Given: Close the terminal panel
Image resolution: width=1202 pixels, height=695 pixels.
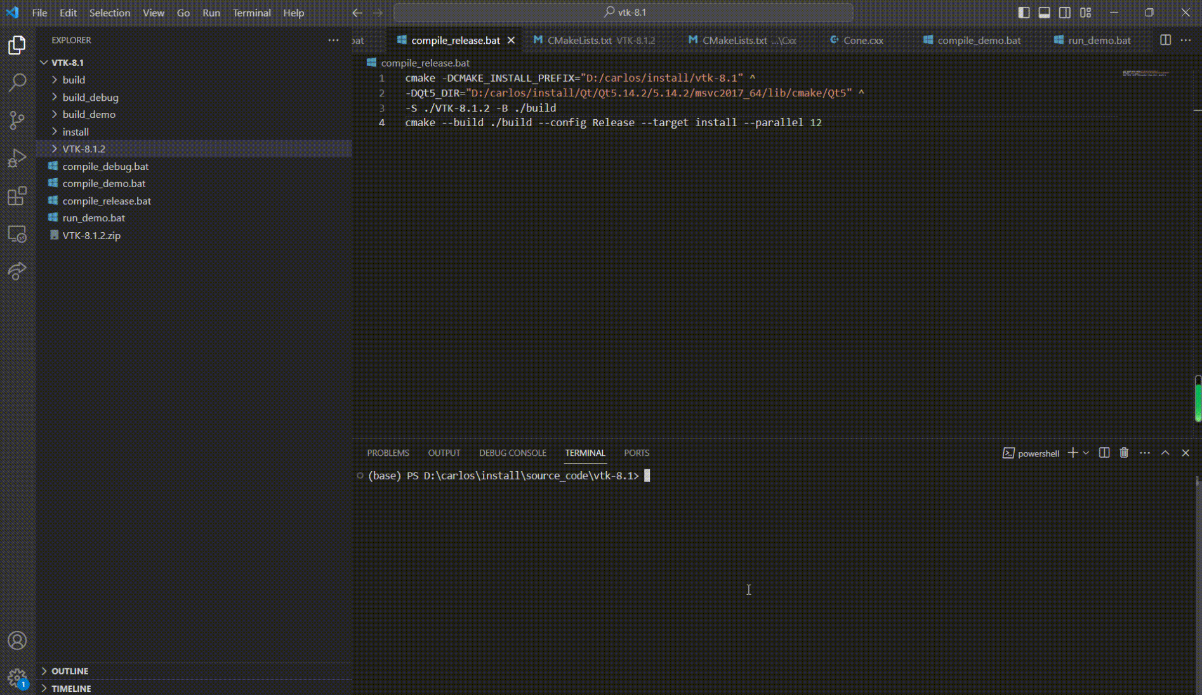Looking at the screenshot, I should [1185, 453].
